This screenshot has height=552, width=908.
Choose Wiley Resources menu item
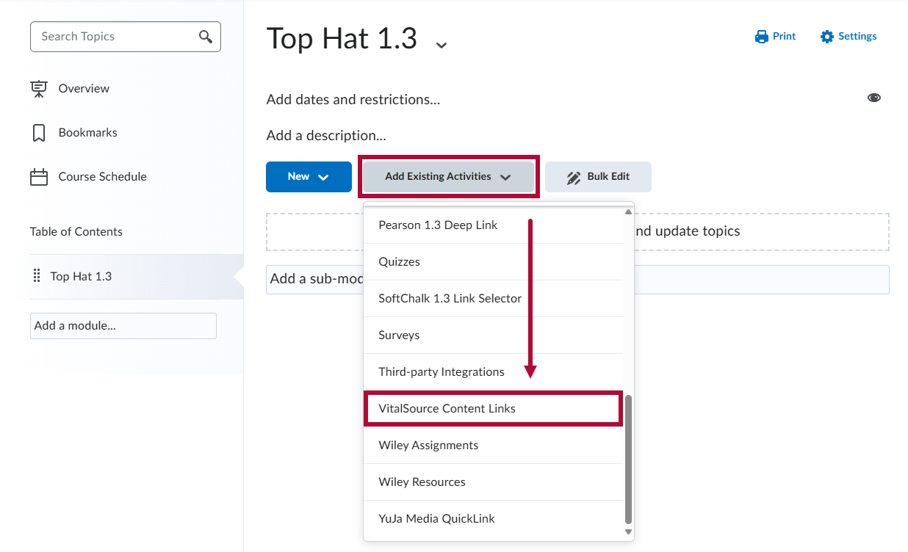click(494, 482)
